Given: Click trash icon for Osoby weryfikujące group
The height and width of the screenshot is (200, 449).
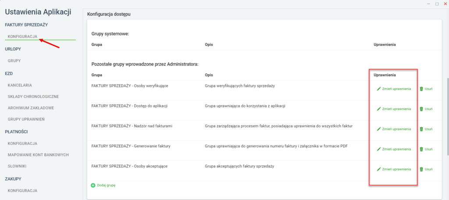Looking at the screenshot, I should [421, 89].
